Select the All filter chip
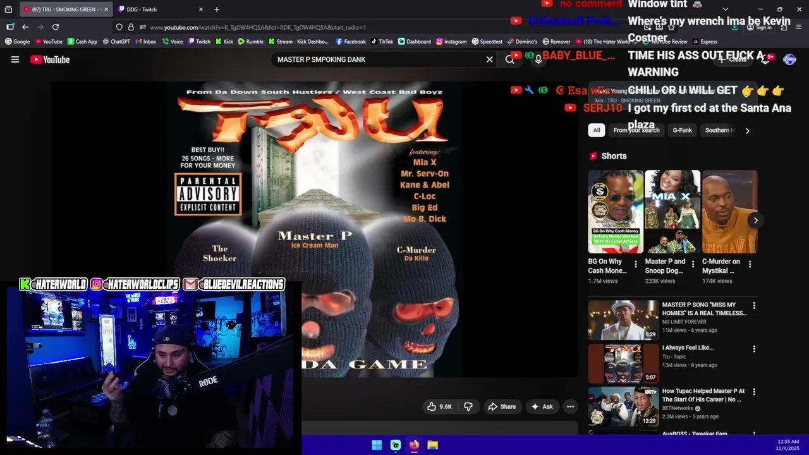Image resolution: width=809 pixels, height=455 pixels. pos(596,130)
